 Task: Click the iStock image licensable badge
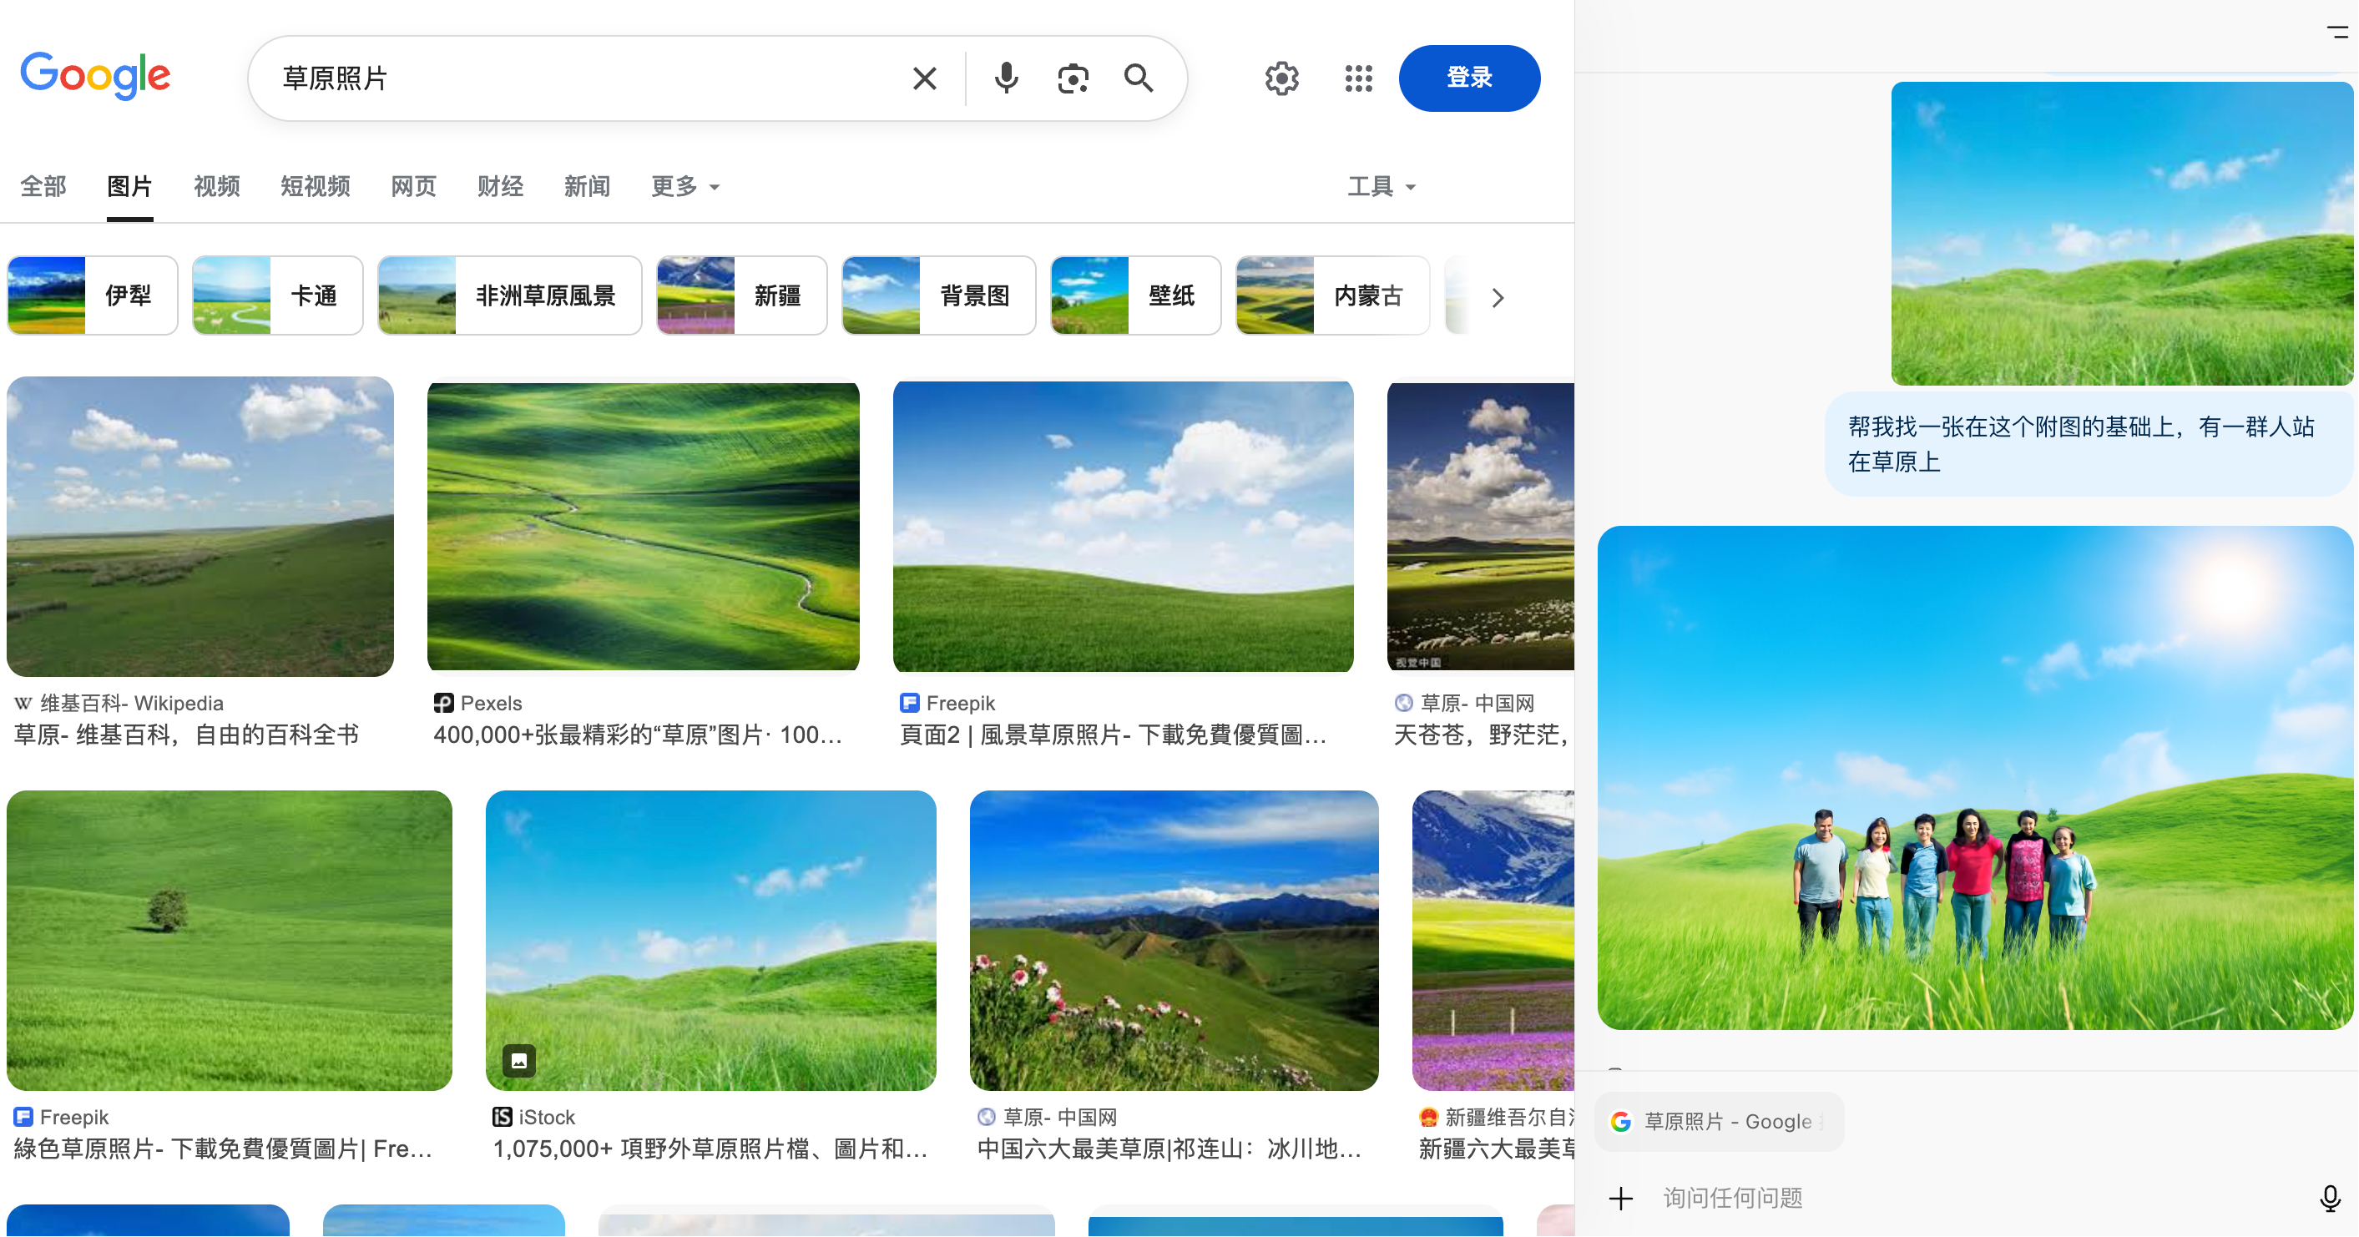pyautogui.click(x=519, y=1061)
